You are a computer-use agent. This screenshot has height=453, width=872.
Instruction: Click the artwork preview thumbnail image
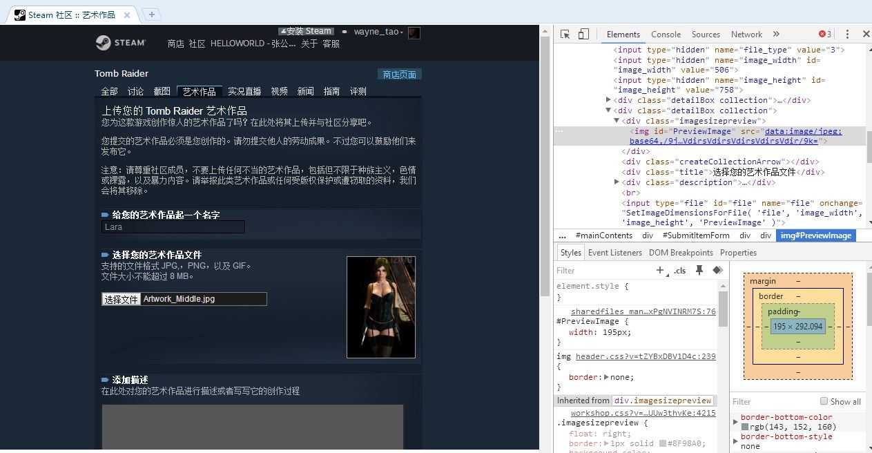(381, 307)
